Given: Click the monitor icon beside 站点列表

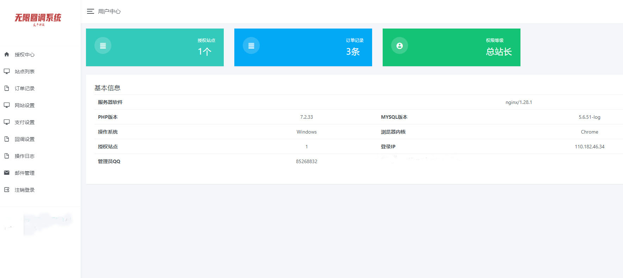Looking at the screenshot, I should click(7, 71).
